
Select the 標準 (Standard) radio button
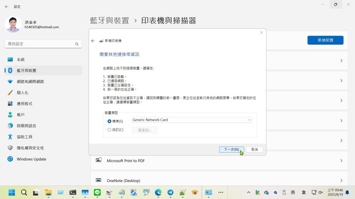click(x=110, y=121)
